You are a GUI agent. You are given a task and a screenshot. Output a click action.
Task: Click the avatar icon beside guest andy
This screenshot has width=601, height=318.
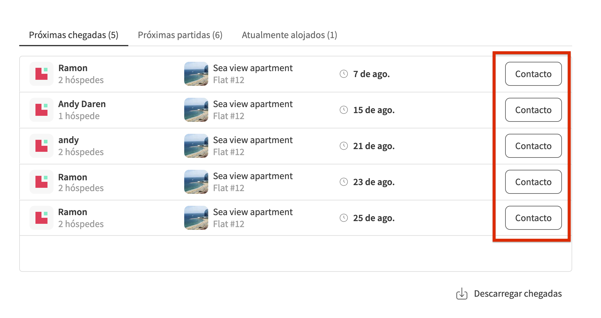tap(41, 146)
